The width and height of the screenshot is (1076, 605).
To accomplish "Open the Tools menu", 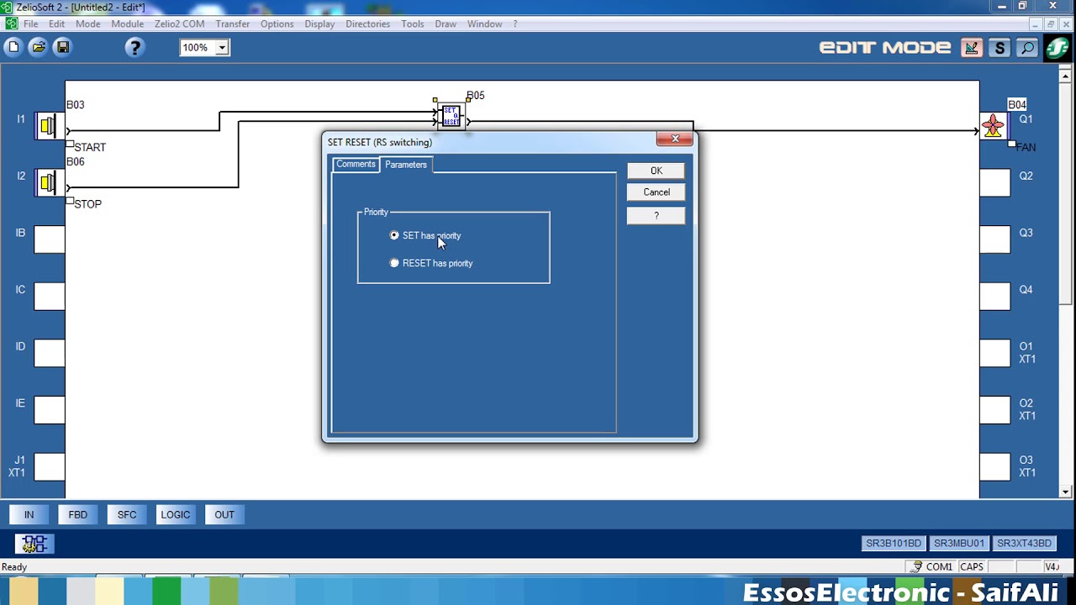I will pos(413,24).
